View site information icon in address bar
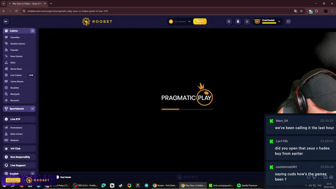 click(x=24, y=11)
